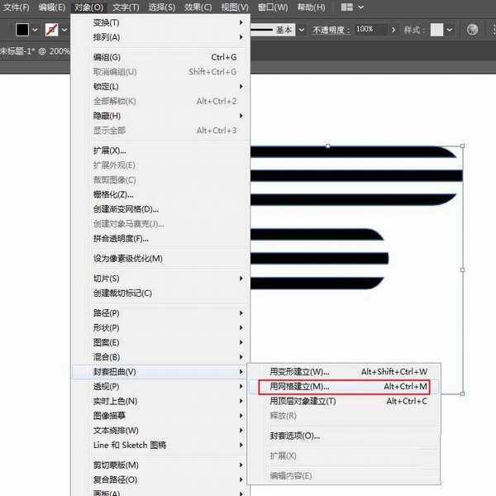Viewport: 496px width, 496px height.
Task: Click the black fill color swatch
Action: coord(22,30)
